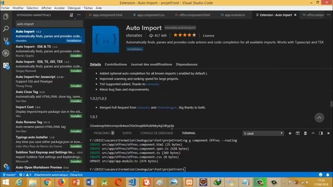Click the scroll-to-top round arrow button
Screen dimensions: 333x187
319,118
